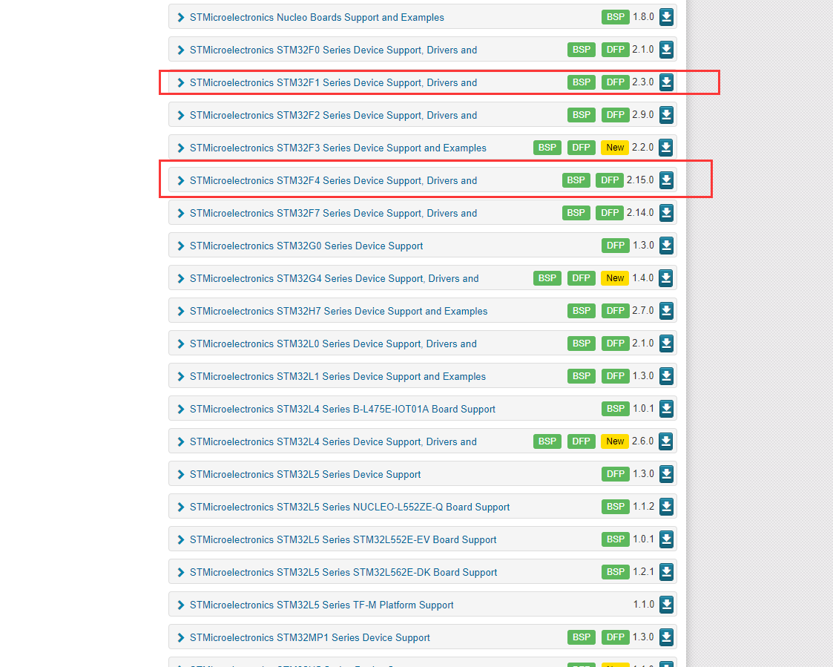The image size is (833, 667).
Task: Download the STM32F1 Series pack
Action: 666,82
